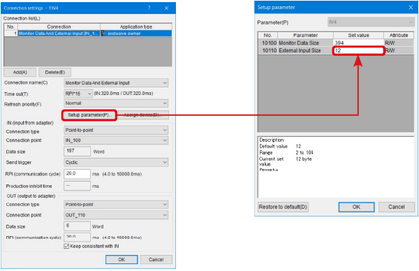Click the Parameter column header
This screenshot has height=271, width=419.
tap(305, 36)
